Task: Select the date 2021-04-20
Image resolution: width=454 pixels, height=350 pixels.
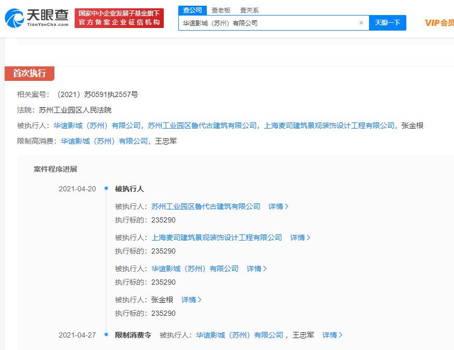Action: 77,189
